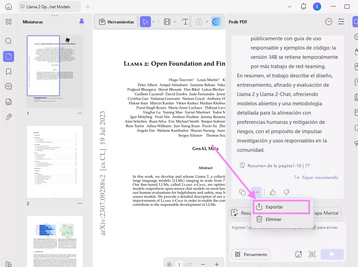Select the thumbnails panel icon
Image resolution: width=358 pixels, height=267 pixels.
(9, 56)
